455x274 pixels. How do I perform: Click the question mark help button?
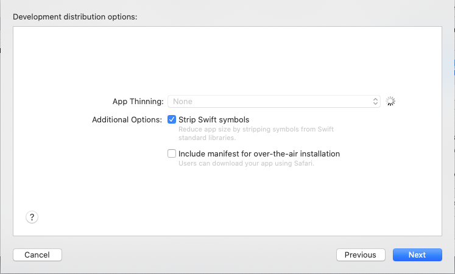click(x=32, y=217)
